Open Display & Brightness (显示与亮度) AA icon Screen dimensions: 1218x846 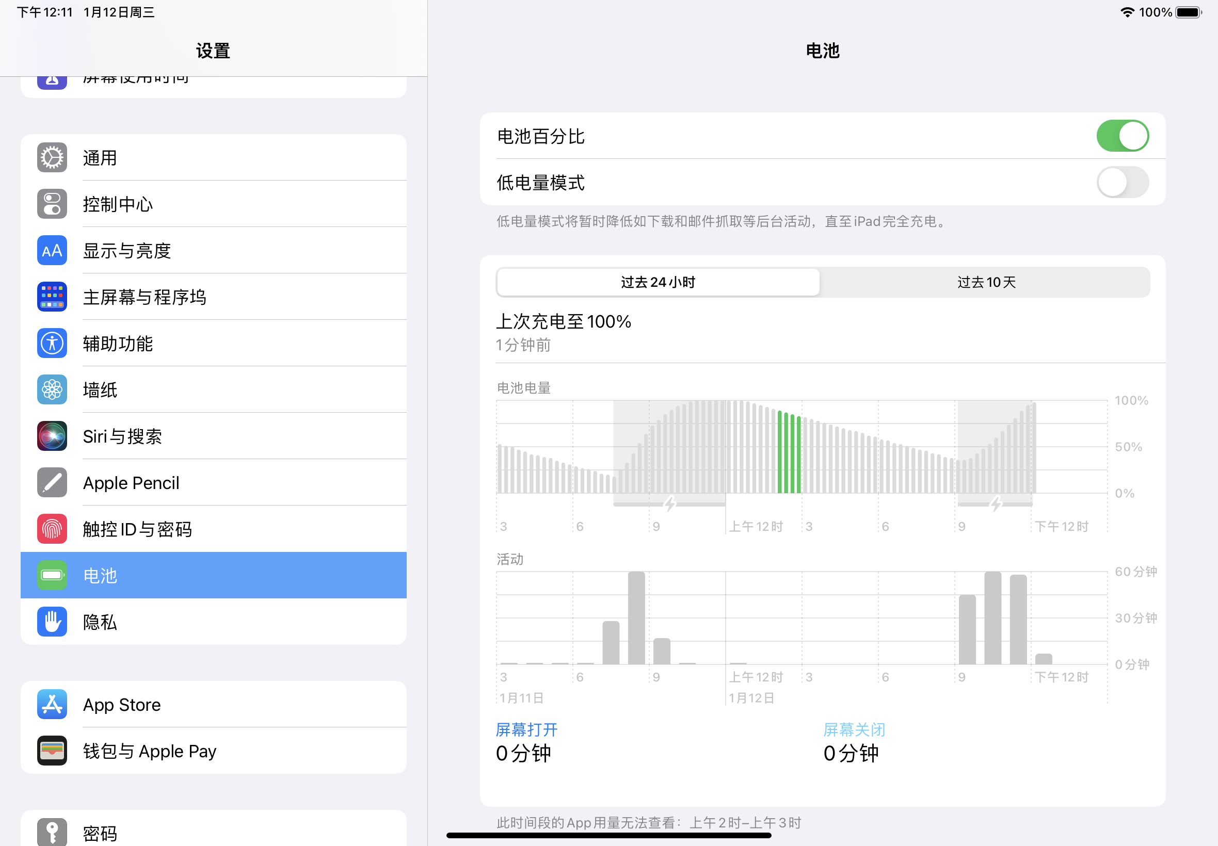tap(52, 250)
